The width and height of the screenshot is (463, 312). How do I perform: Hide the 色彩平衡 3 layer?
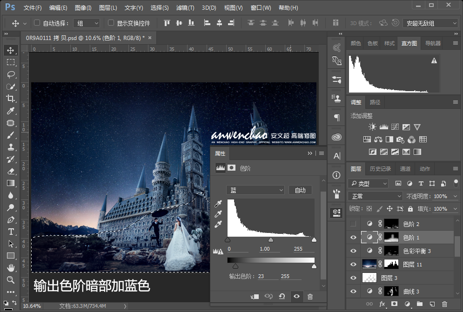(x=353, y=251)
